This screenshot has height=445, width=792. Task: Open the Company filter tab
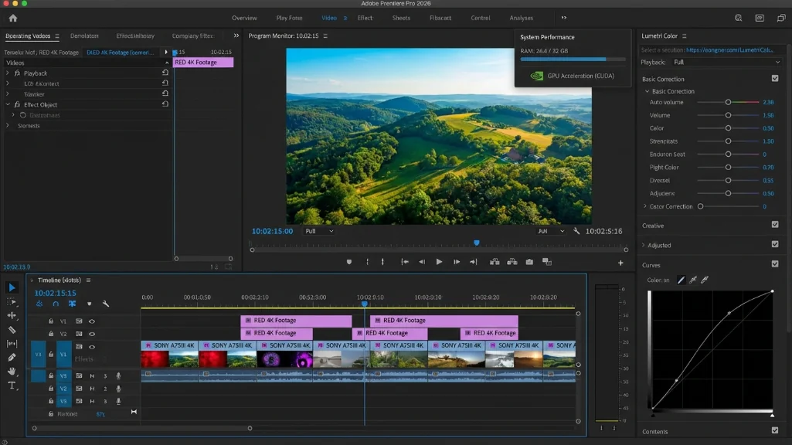pos(193,36)
